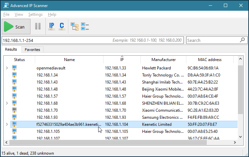Click the horizontal scrollbar thumb
The height and width of the screenshot is (157, 249).
[x=108, y=142]
